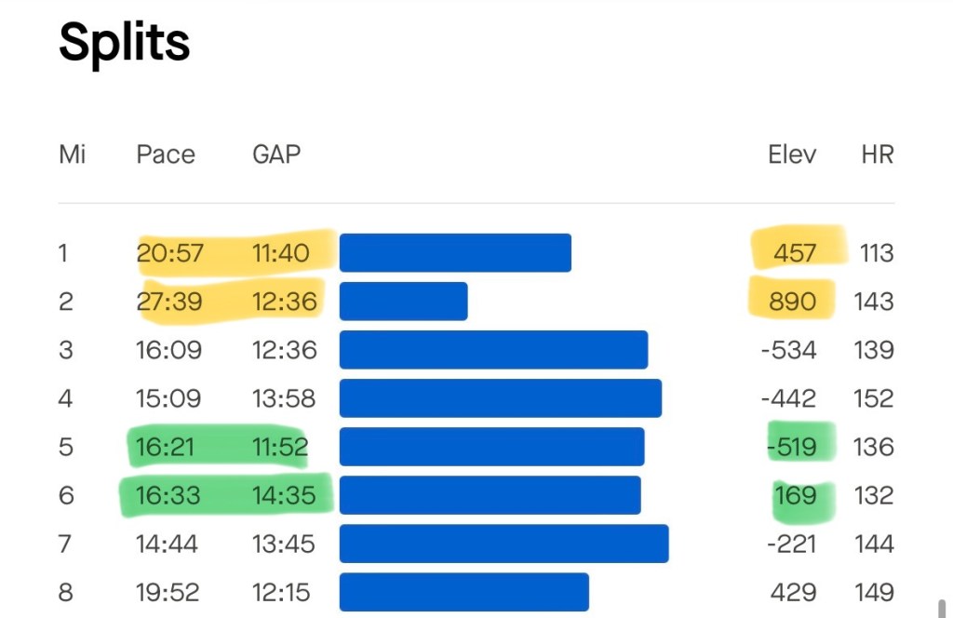Click the yellow-highlighted 890 elevation value
The width and height of the screenshot is (953, 618).
pyautogui.click(x=794, y=302)
